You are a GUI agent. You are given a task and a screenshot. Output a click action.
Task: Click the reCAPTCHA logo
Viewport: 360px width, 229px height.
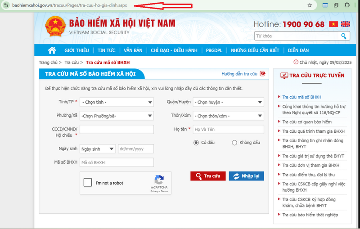pyautogui.click(x=159, y=180)
